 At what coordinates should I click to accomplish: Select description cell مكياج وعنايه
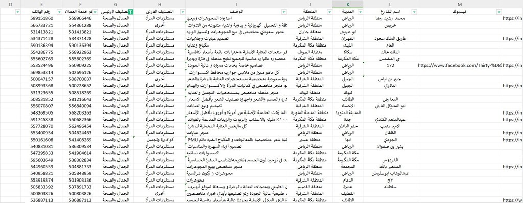point(236,46)
